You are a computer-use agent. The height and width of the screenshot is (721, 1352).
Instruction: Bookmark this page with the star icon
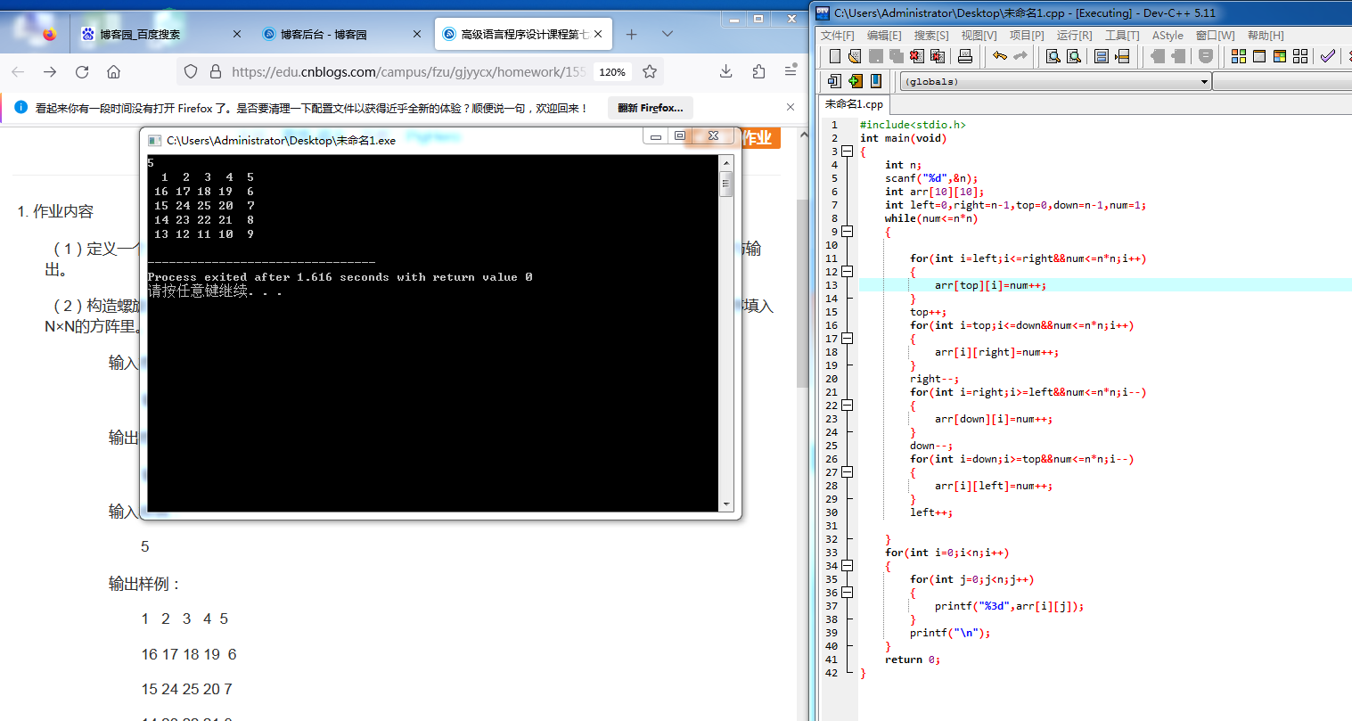click(x=650, y=71)
